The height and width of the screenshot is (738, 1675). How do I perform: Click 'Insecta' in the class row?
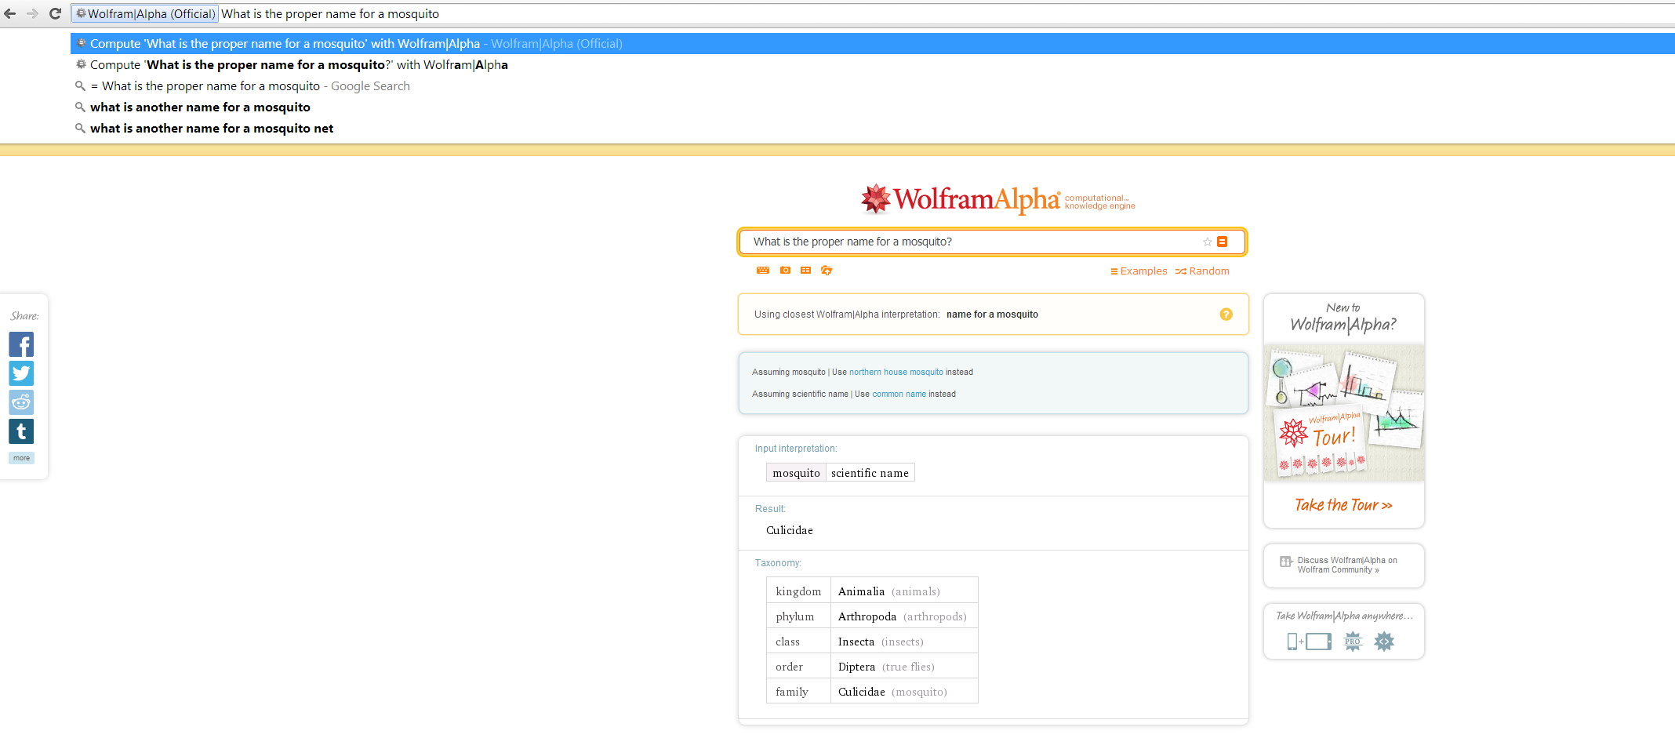[x=856, y=642]
